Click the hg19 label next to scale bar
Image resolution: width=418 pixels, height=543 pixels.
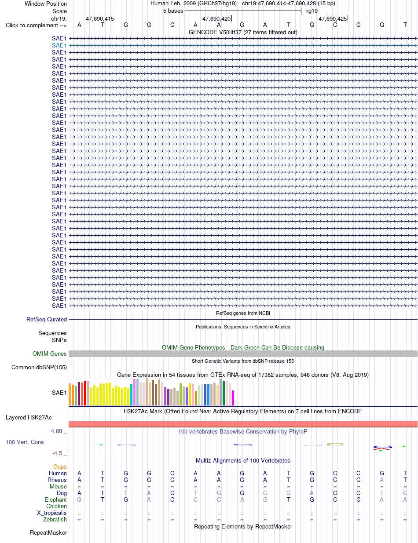point(312,11)
